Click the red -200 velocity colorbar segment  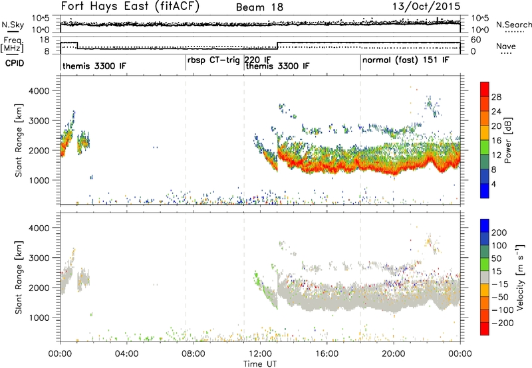(485, 329)
